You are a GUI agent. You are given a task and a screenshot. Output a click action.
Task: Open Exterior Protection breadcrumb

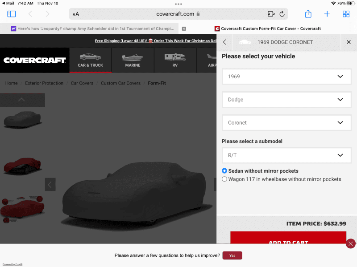pyautogui.click(x=44, y=83)
